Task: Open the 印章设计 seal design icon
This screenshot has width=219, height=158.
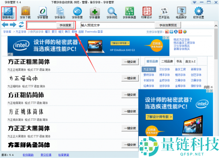Action: point(147,13)
